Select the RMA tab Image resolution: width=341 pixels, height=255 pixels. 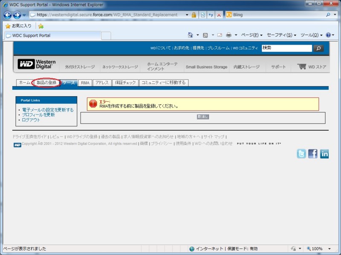click(x=85, y=83)
